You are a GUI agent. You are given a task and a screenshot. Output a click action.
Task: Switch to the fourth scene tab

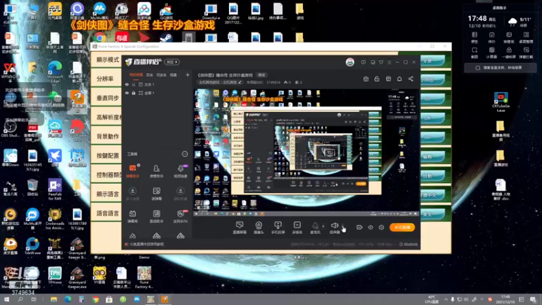click(173, 75)
